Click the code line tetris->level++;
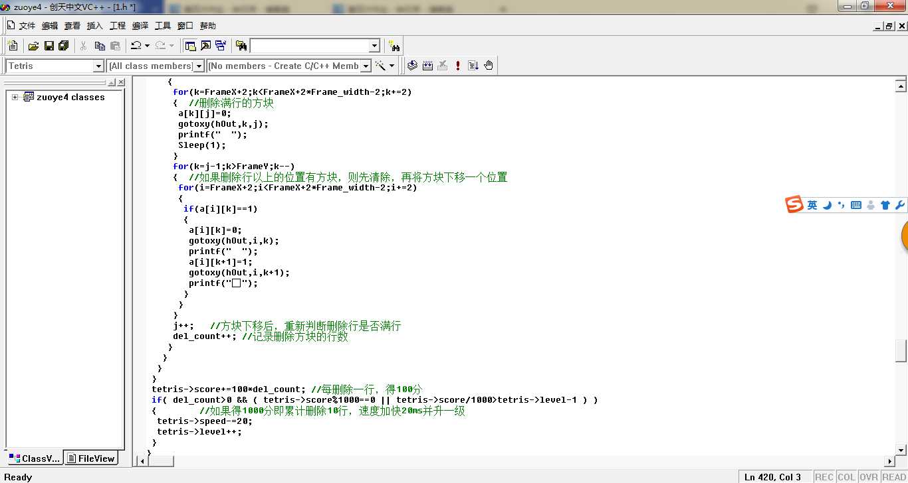908x483 pixels. pyautogui.click(x=199, y=432)
